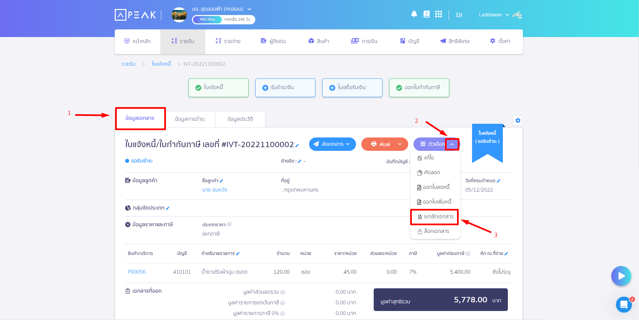Click the ออกใบกำกับภาษี workflow step
Viewport: 639px width, 320px height.
(x=419, y=88)
